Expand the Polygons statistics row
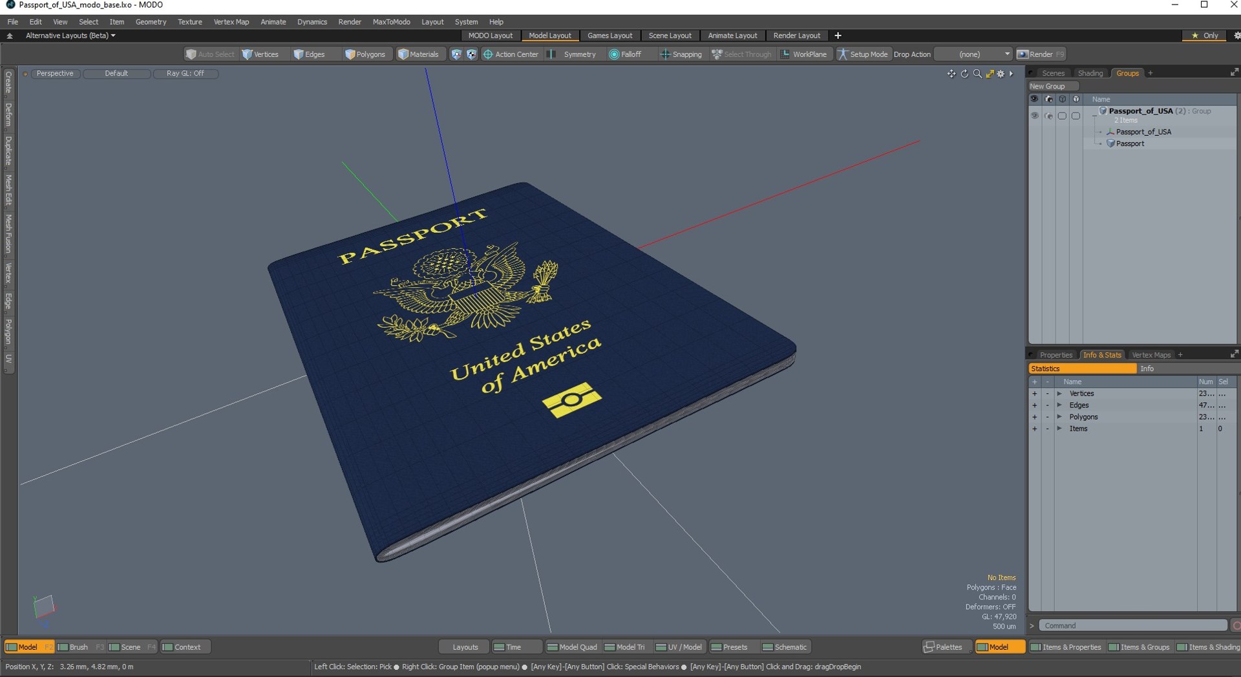1241x677 pixels. [1059, 417]
